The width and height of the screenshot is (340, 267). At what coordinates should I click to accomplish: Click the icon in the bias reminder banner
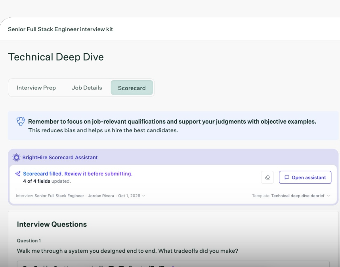tap(21, 121)
